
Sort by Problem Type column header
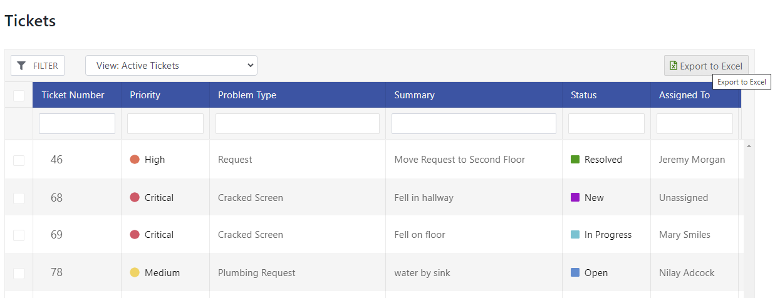click(x=247, y=95)
